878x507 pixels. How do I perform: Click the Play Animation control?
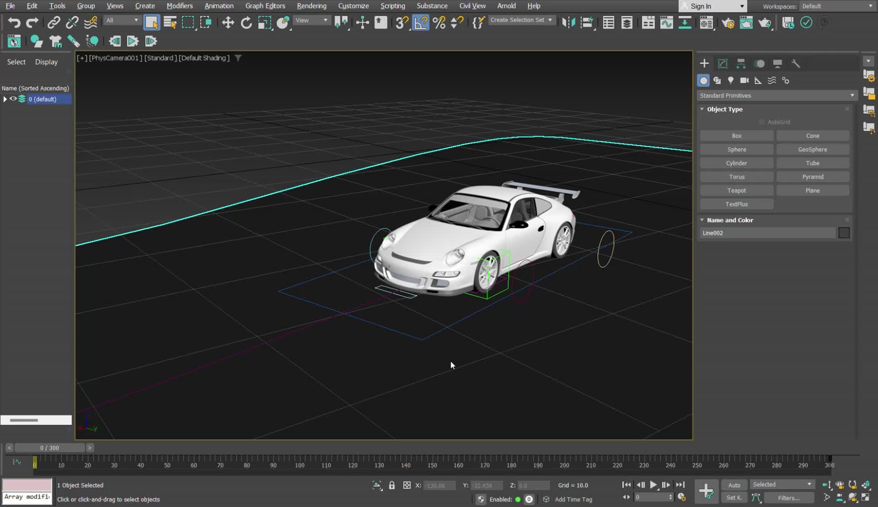(x=653, y=485)
